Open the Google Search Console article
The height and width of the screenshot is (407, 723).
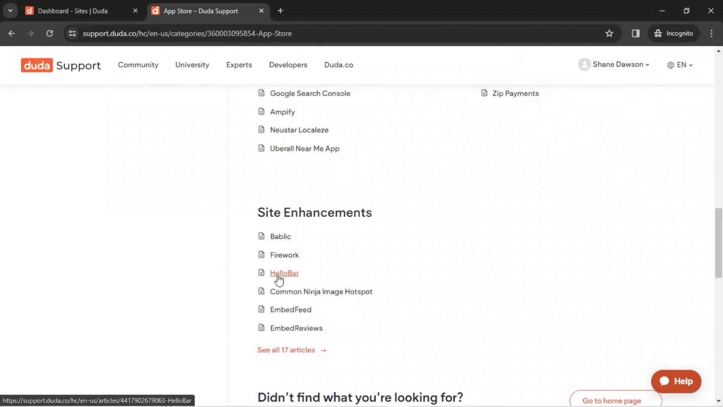point(310,93)
